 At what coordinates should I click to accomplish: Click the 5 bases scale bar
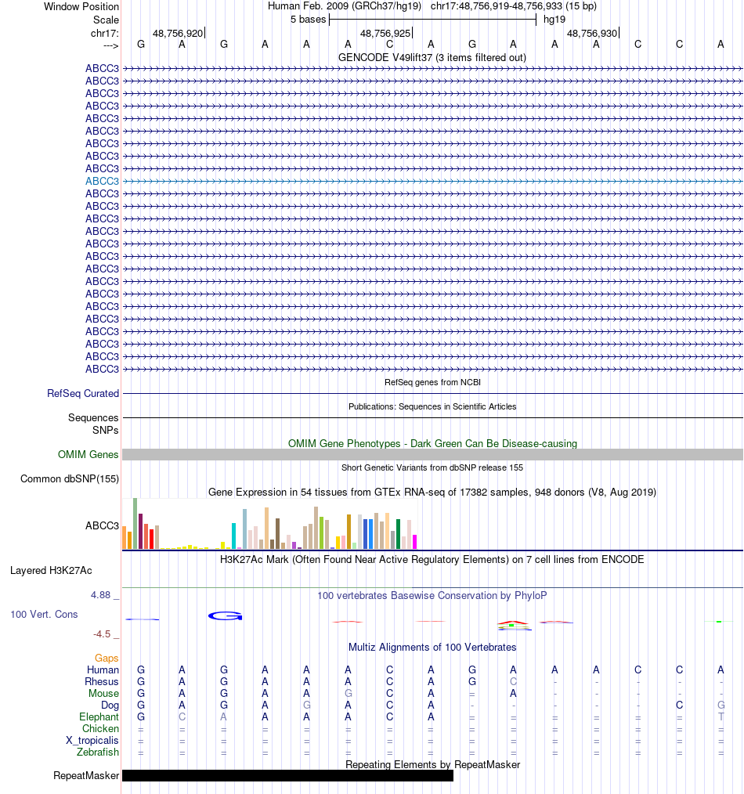coord(432,20)
